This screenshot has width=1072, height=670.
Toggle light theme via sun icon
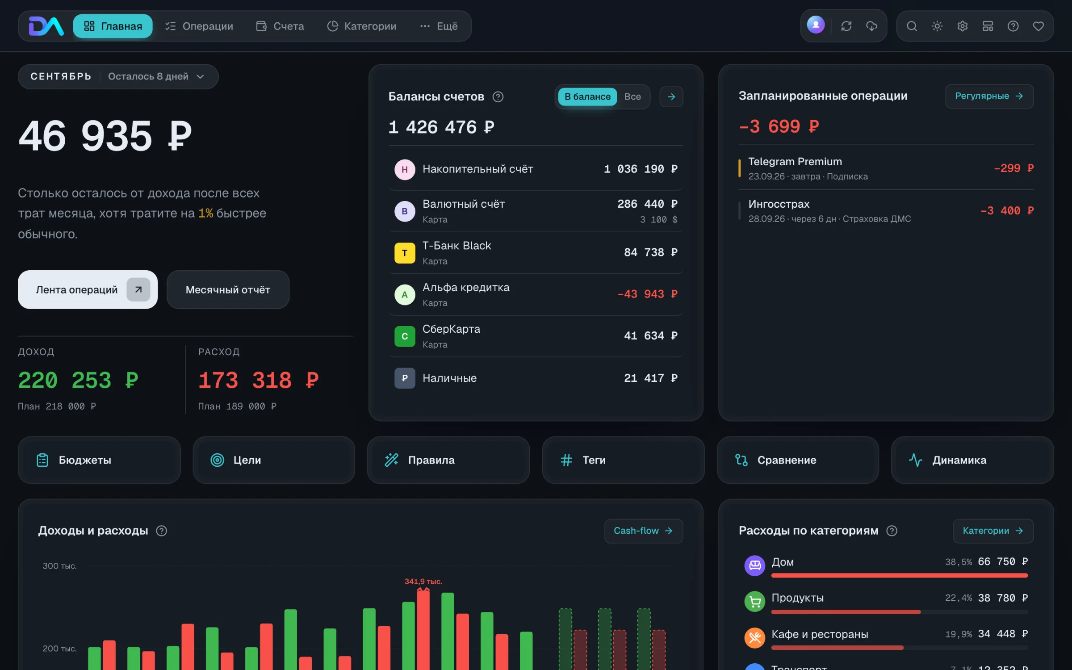pyautogui.click(x=937, y=26)
